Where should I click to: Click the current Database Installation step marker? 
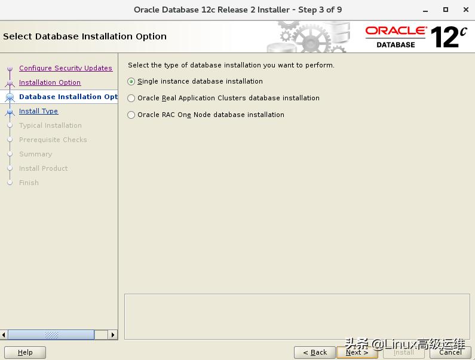point(10,97)
